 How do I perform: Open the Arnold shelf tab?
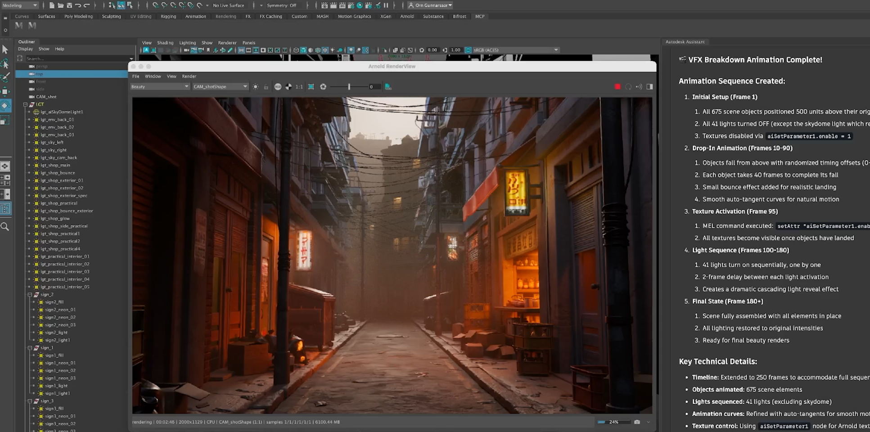(x=407, y=16)
